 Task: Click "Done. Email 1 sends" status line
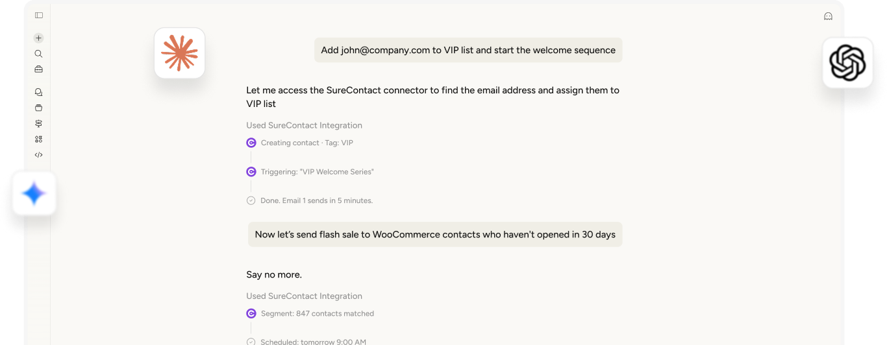(x=316, y=200)
